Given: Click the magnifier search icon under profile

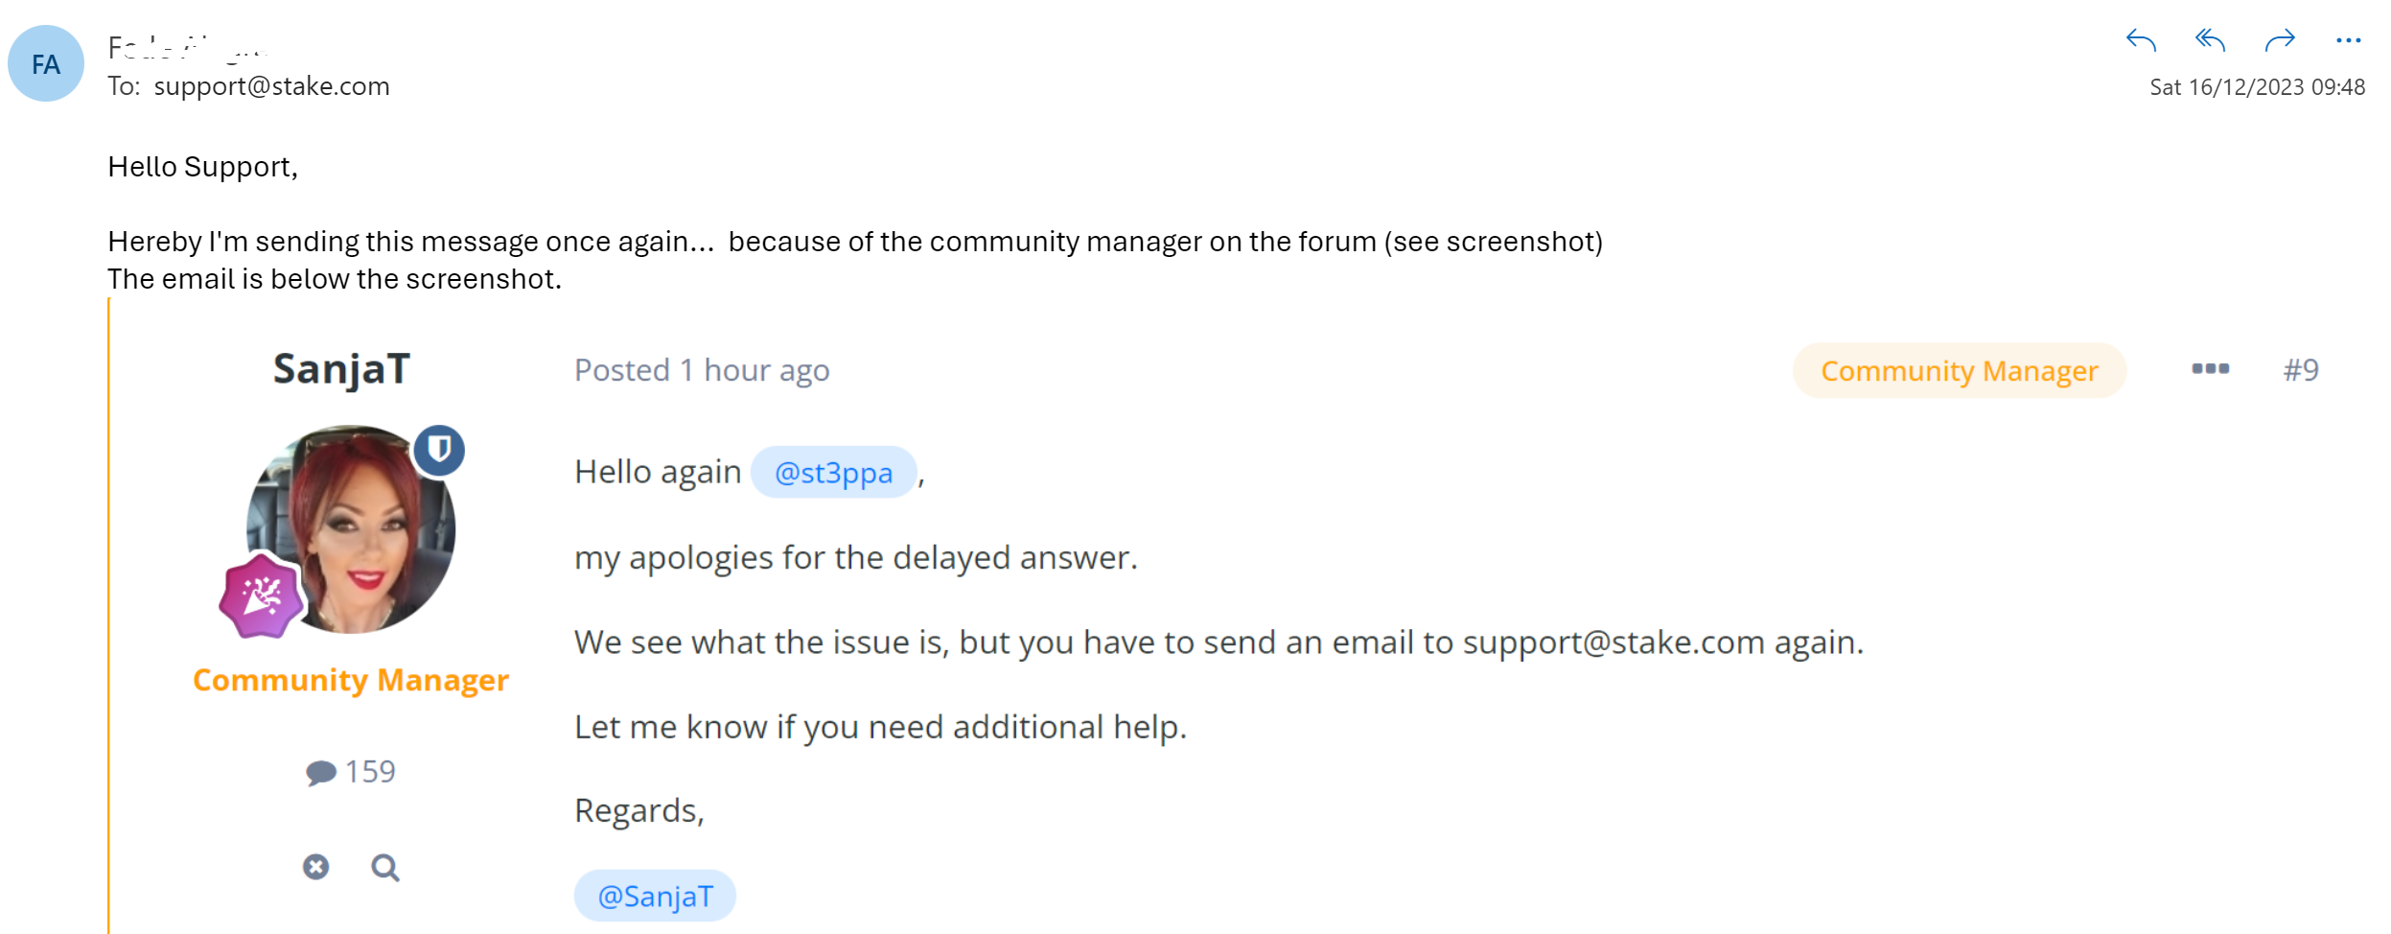Looking at the screenshot, I should pos(385,868).
